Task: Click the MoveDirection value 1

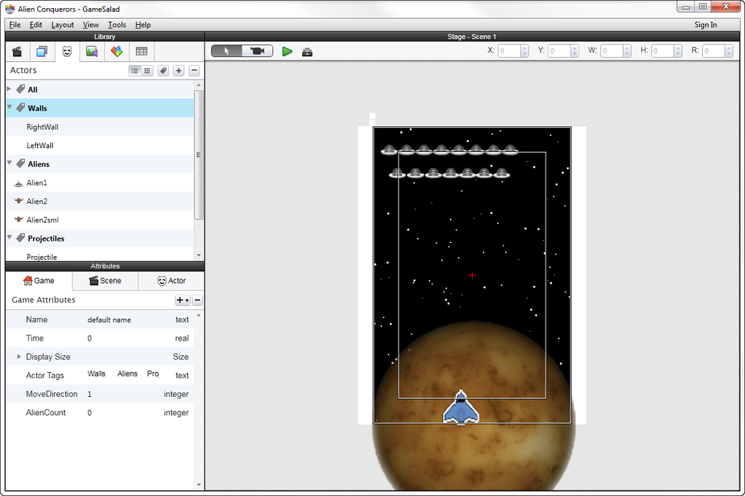Action: coord(89,394)
